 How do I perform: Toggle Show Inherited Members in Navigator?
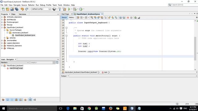tap(3, 100)
